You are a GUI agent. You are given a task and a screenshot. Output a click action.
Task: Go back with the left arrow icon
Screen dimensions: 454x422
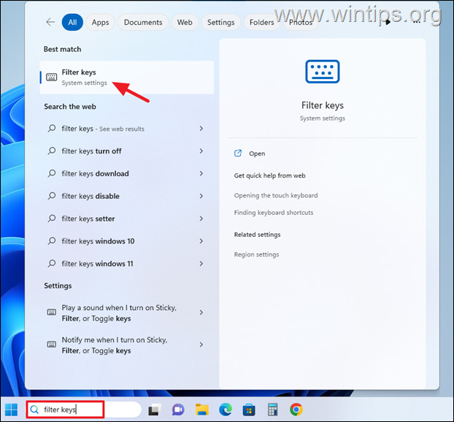click(50, 22)
